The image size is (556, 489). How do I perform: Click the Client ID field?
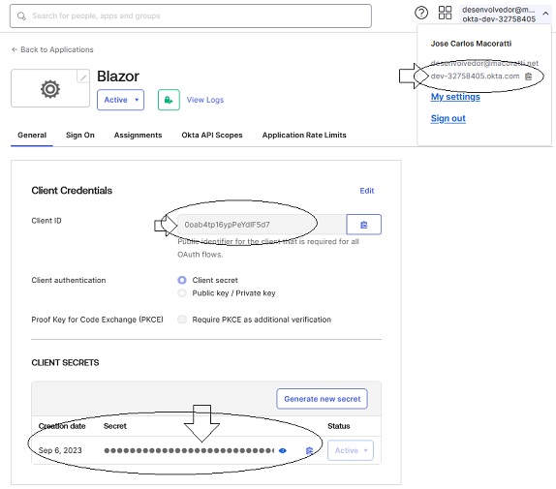click(262, 225)
